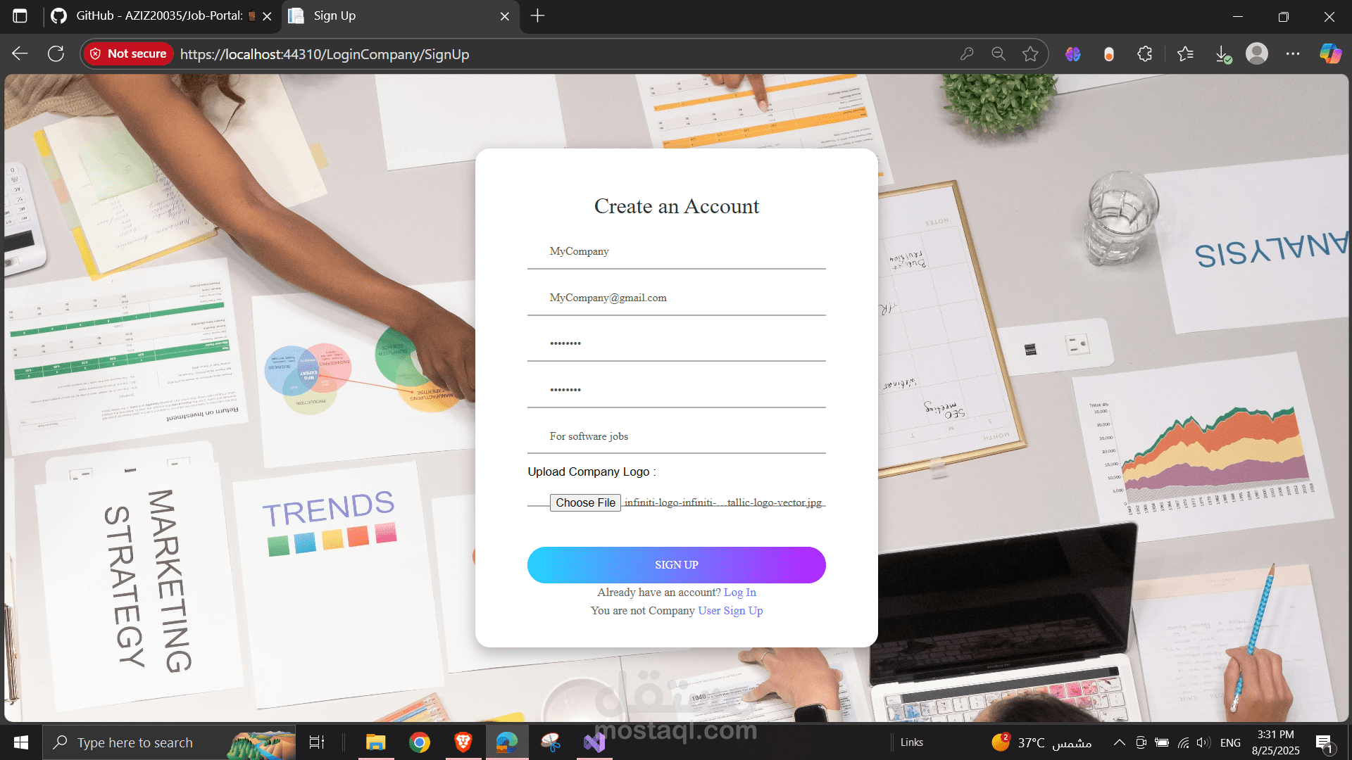Show hidden system tray icons chevron
The image size is (1352, 760).
point(1119,742)
